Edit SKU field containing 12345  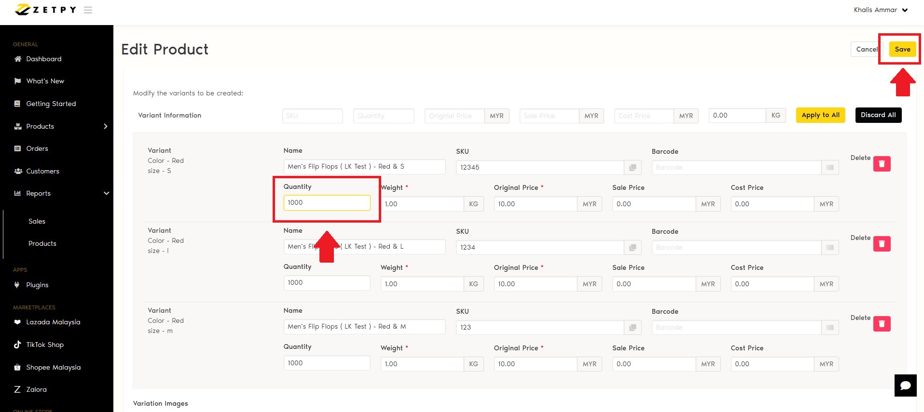539,168
